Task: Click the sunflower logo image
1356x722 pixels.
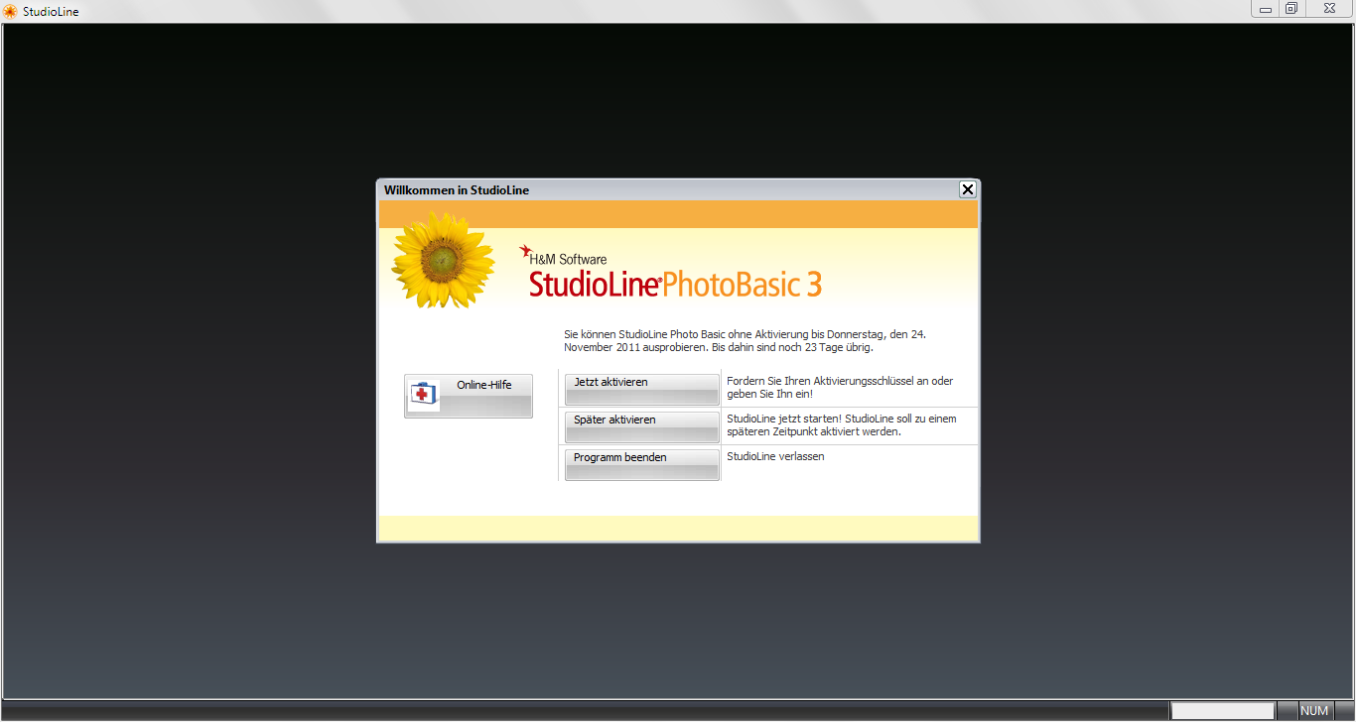Action: [x=443, y=260]
